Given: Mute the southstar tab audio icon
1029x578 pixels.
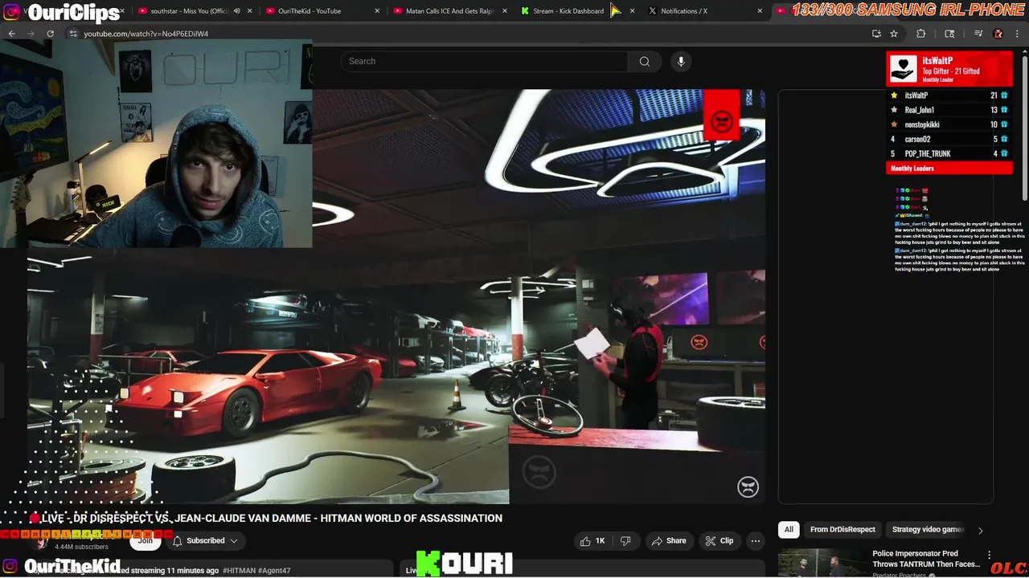Looking at the screenshot, I should point(236,11).
